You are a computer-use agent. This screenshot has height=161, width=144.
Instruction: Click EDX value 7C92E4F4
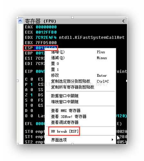(46, 37)
